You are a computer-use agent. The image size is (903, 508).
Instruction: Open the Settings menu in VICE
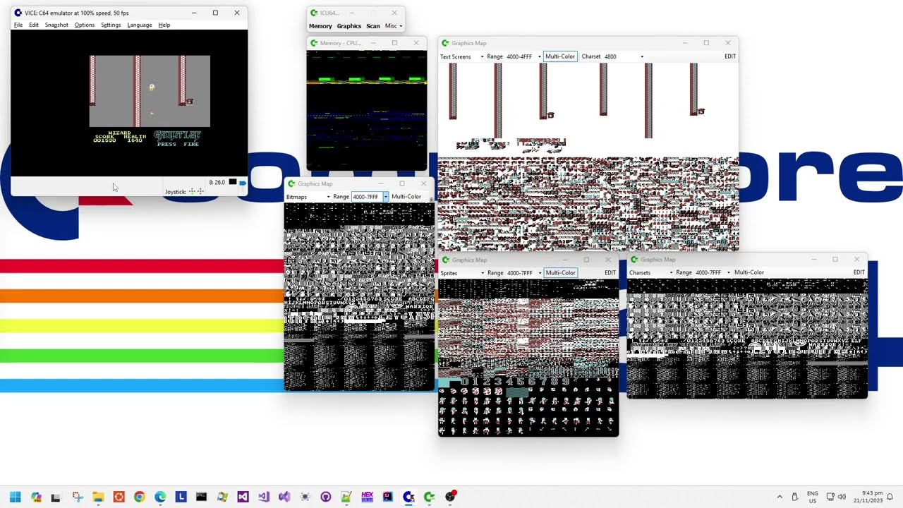111,25
